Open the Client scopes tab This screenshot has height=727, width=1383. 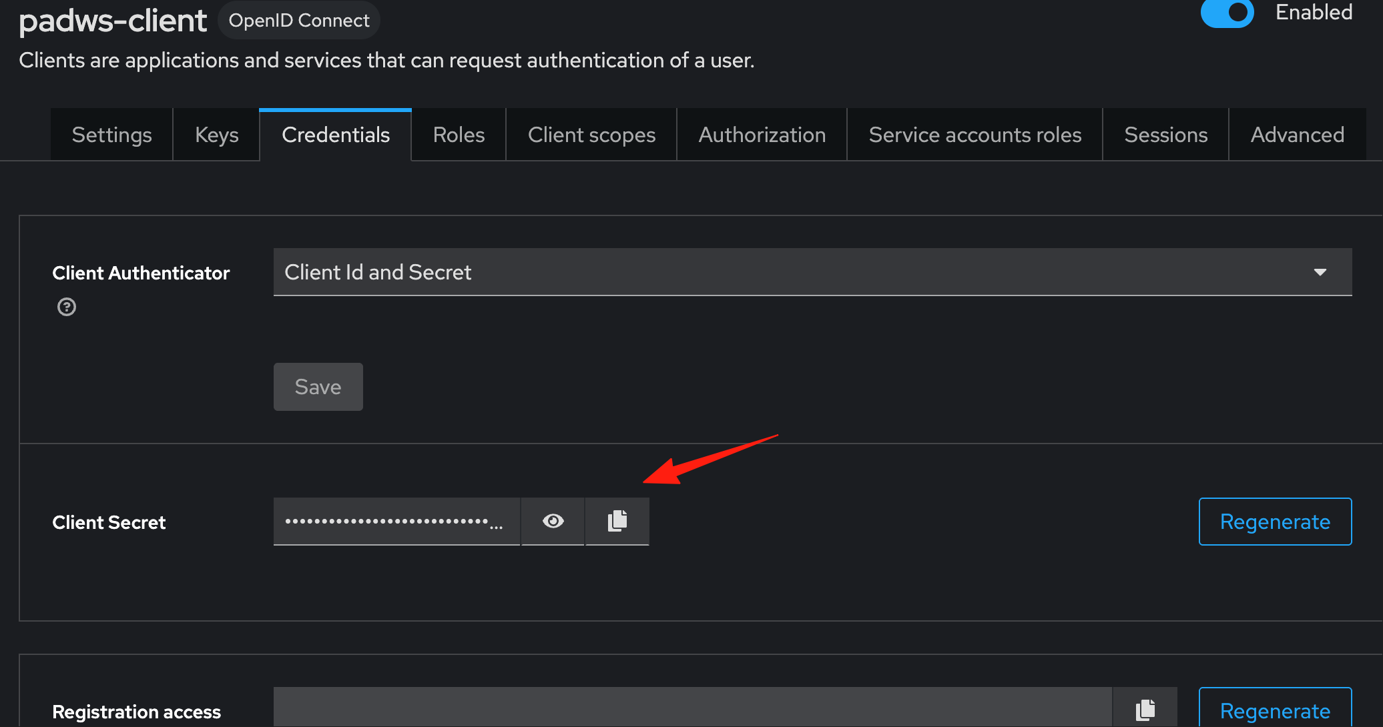click(x=591, y=135)
